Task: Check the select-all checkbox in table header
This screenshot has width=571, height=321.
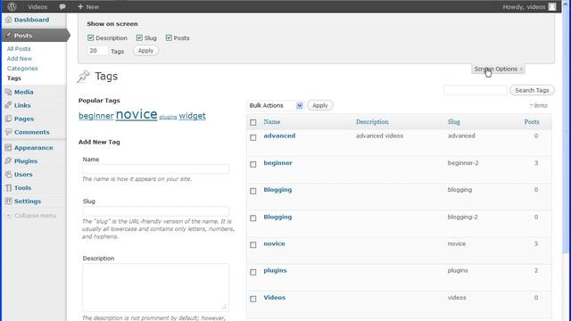Action: [253, 122]
